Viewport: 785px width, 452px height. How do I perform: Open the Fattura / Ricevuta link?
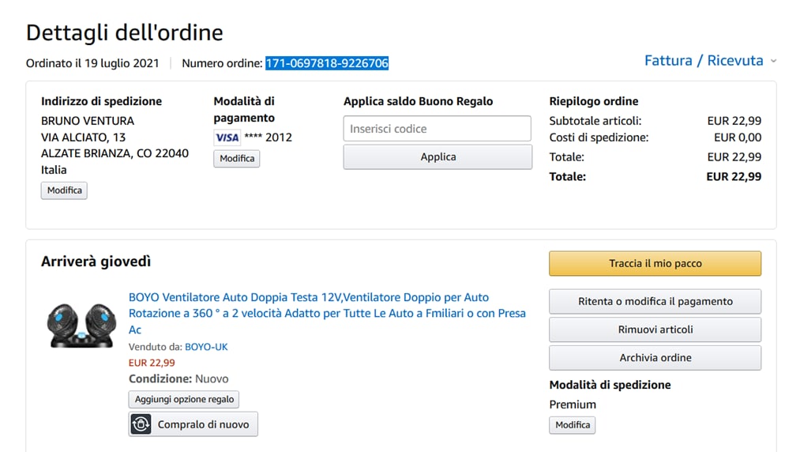point(704,61)
